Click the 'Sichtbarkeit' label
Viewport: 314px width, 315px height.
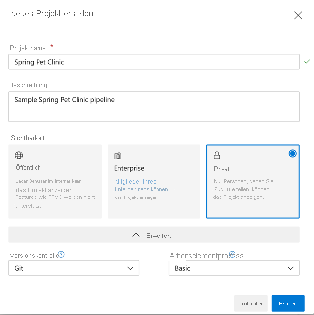click(28, 138)
